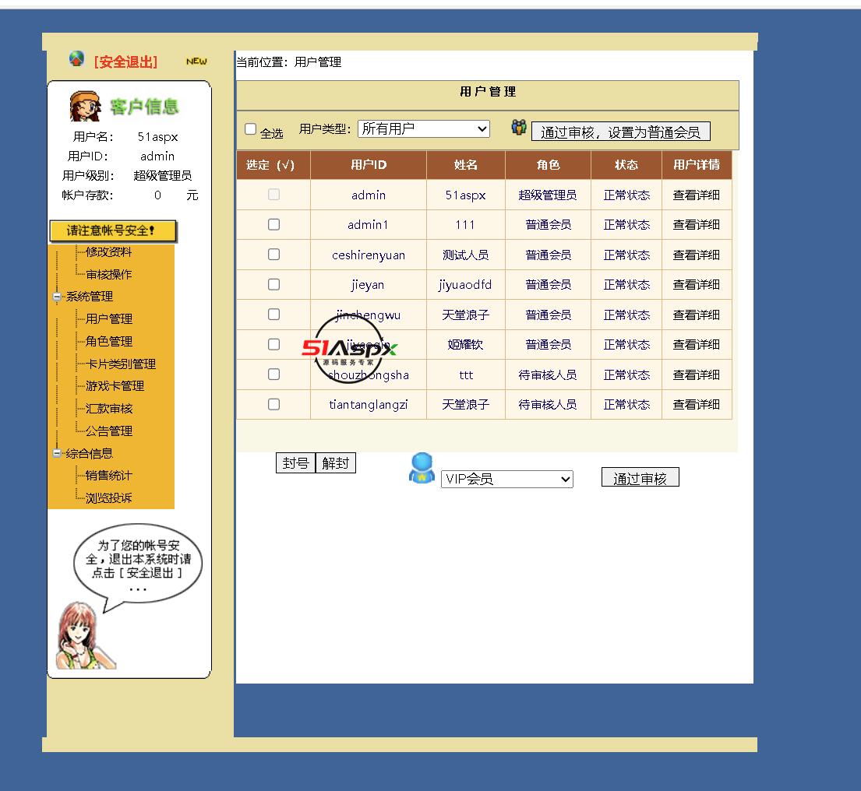Go to 用户管理 in the sidebar menu

[x=109, y=318]
